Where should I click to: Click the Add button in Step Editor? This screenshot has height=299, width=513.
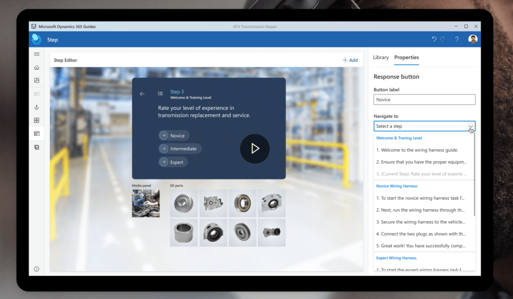click(350, 60)
